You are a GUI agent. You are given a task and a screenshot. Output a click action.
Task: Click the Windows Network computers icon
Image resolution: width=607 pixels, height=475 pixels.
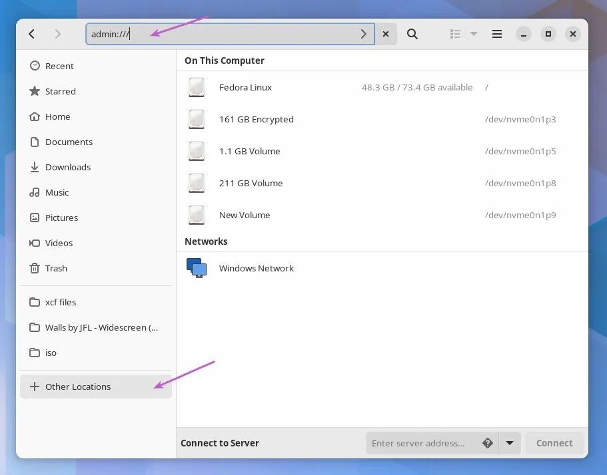pyautogui.click(x=197, y=268)
